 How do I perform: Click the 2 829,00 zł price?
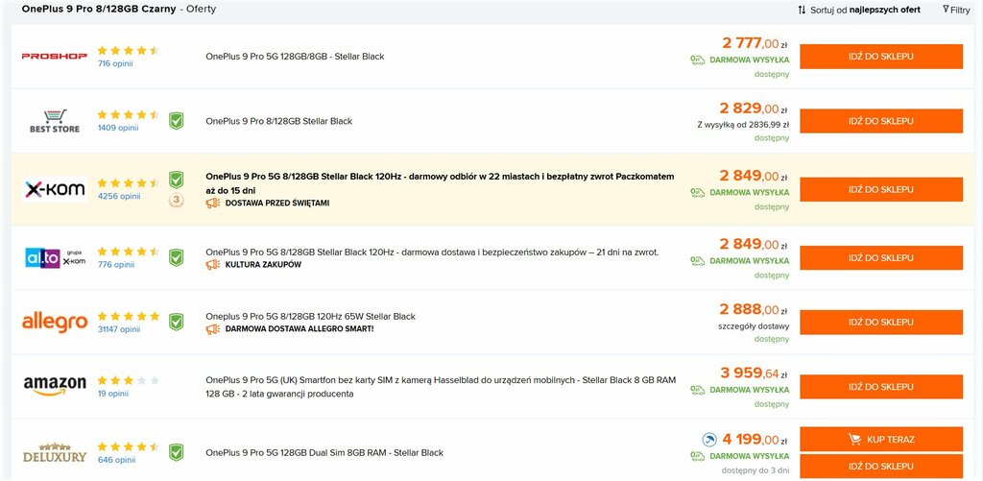[x=754, y=108]
